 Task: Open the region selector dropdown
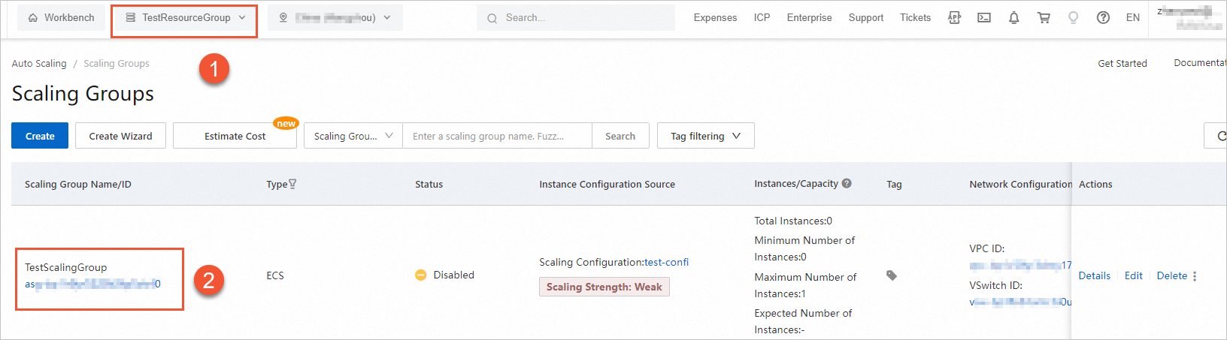click(x=335, y=18)
